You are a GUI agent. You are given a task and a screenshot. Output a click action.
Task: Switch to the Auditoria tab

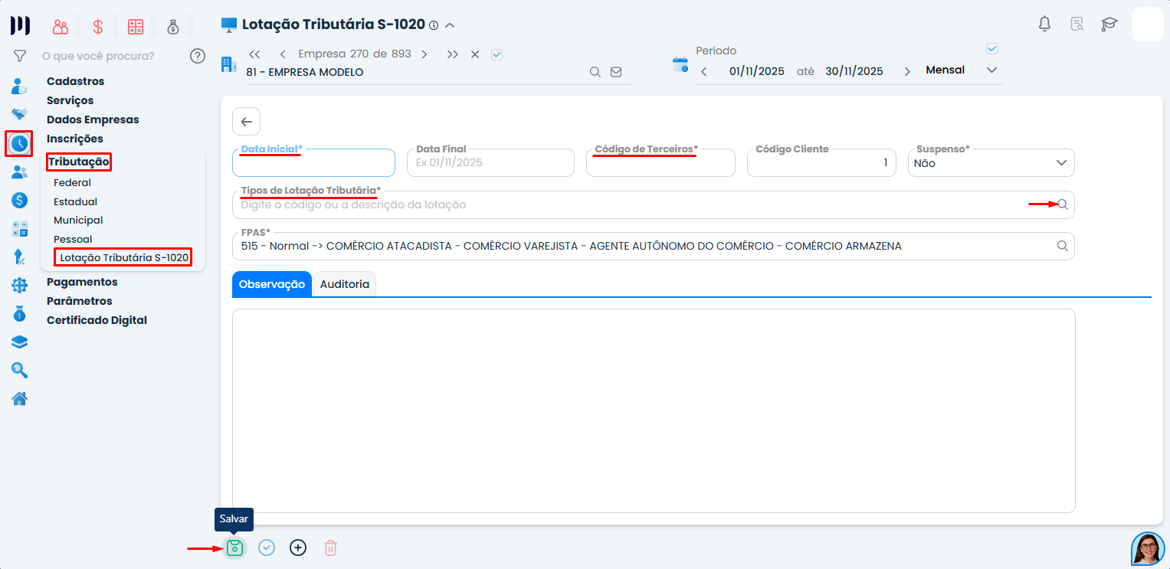pyautogui.click(x=344, y=284)
